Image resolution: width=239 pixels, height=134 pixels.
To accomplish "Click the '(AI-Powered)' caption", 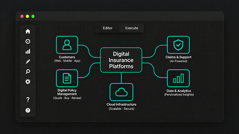I will pos(178,61).
